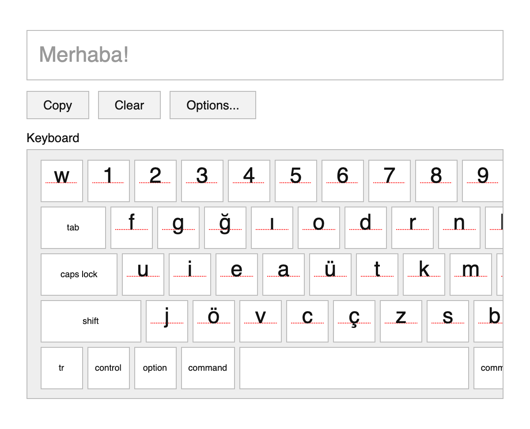The height and width of the screenshot is (429, 530).
Task: Tap the number 5 key
Action: [296, 181]
